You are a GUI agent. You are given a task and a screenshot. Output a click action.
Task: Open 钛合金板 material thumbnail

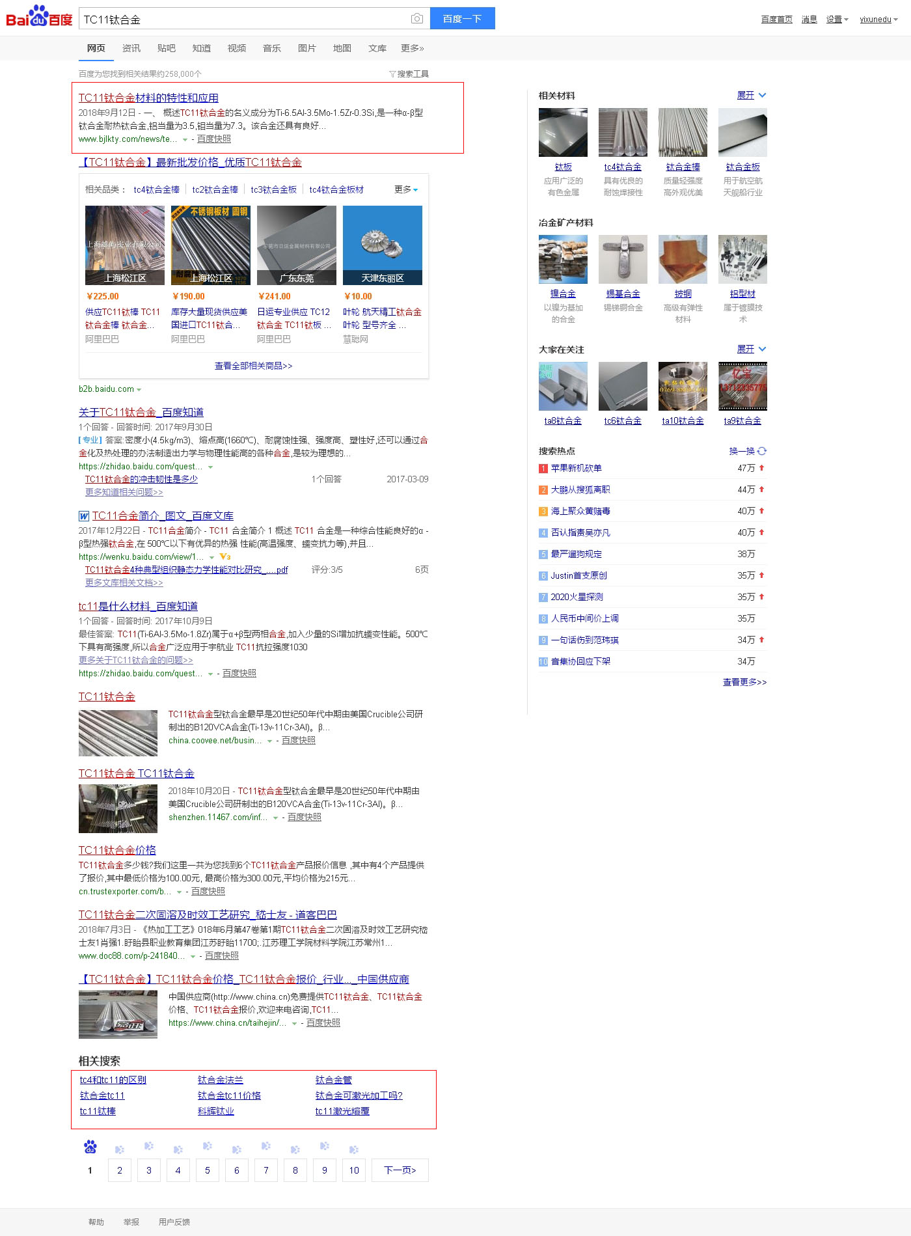pos(742,132)
